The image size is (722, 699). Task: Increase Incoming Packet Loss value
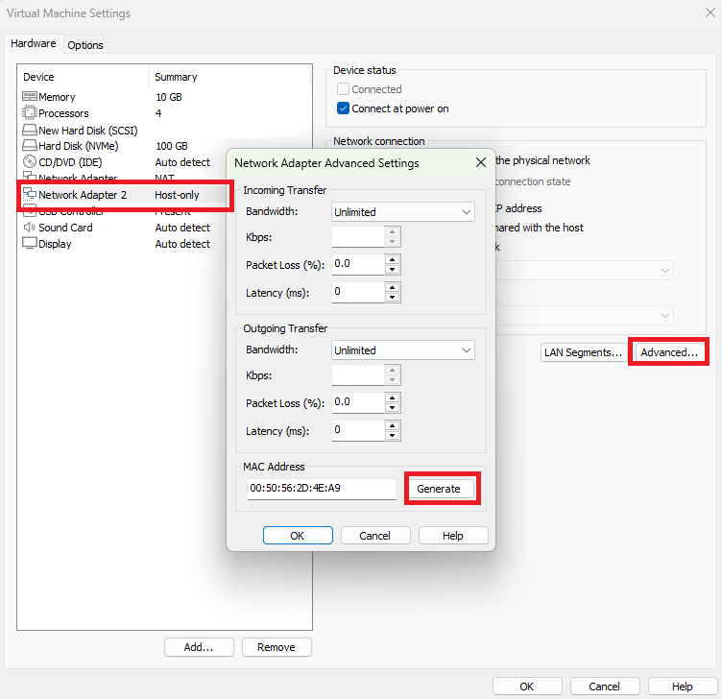[393, 259]
